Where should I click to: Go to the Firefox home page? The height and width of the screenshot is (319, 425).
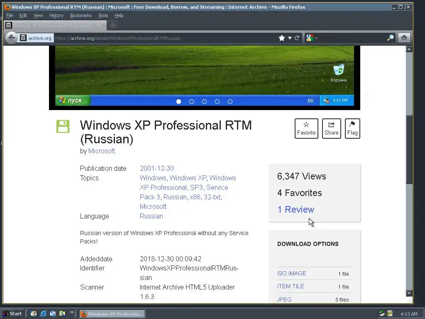click(404, 38)
